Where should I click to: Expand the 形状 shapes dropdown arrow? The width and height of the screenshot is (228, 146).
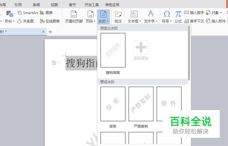pos(14,21)
